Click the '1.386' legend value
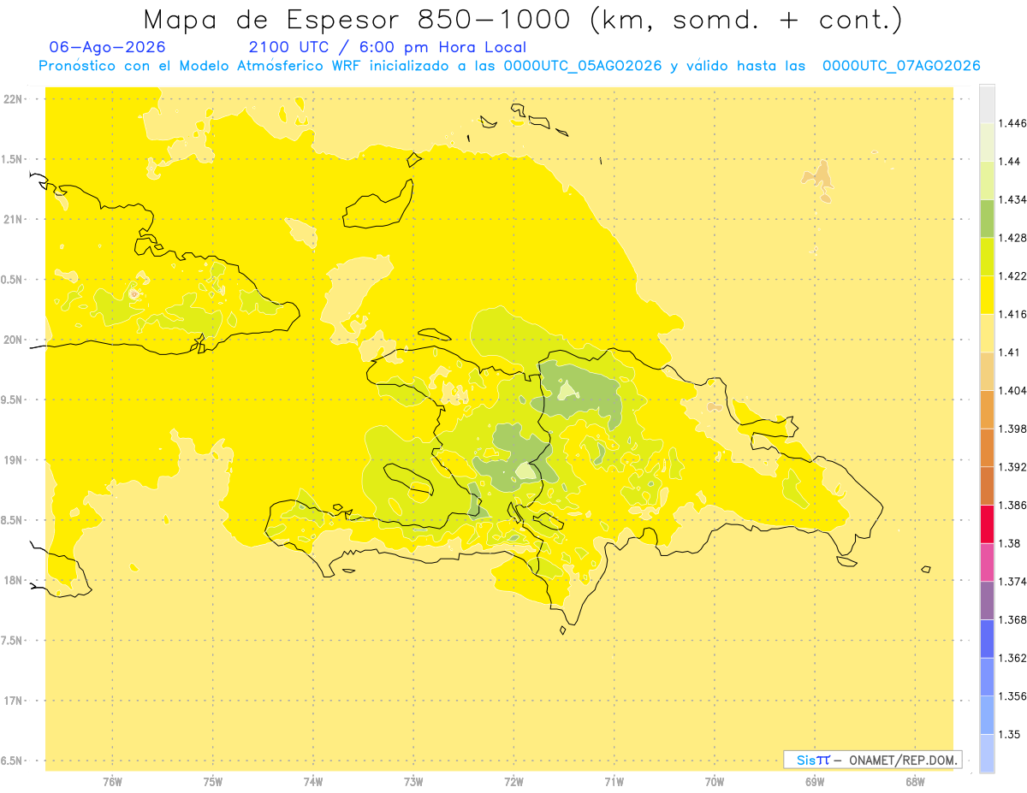 tap(1012, 506)
